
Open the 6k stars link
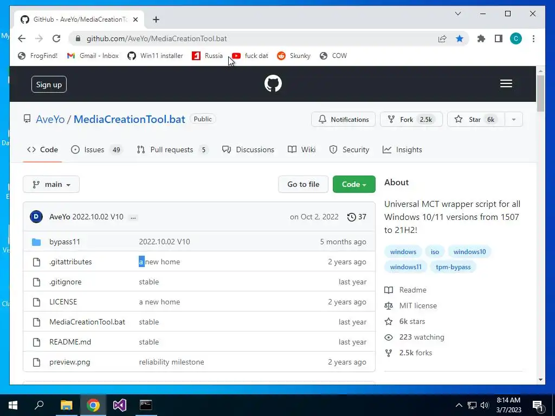tap(405, 322)
